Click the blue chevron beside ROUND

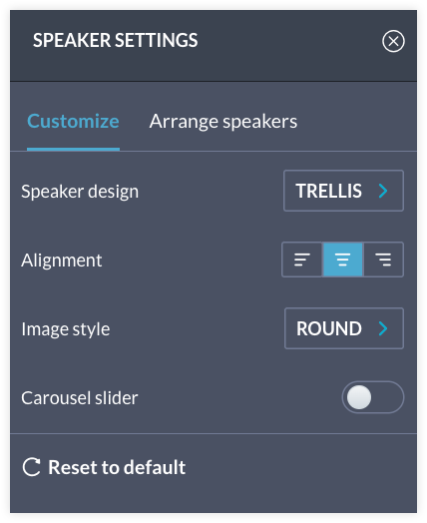click(383, 328)
